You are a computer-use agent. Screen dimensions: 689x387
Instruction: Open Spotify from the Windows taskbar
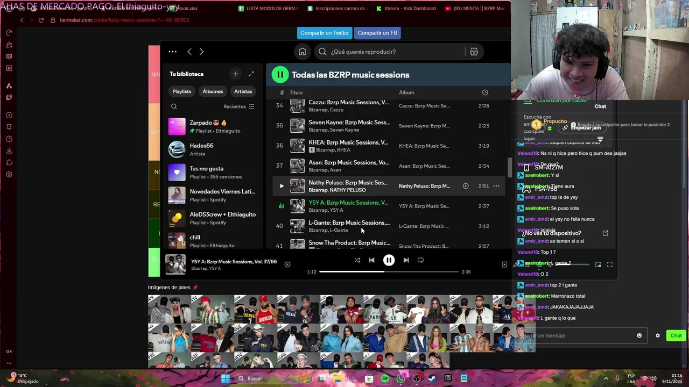pyautogui.click(x=385, y=378)
